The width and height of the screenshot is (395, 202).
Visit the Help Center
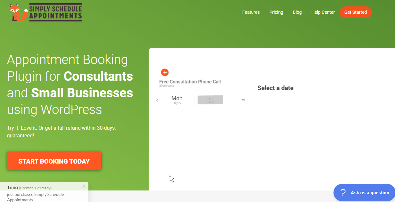(x=323, y=12)
